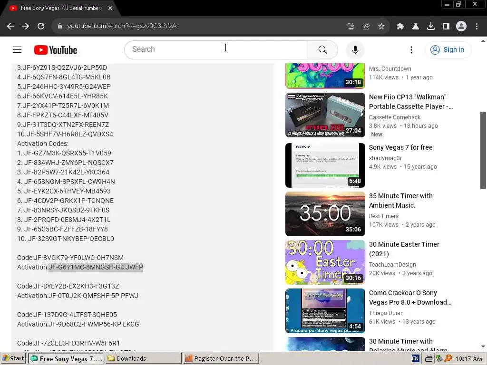Screen dimensions: 487x365
Task: Open the 30:00 Easter Timer thumbnail
Action: [325, 262]
